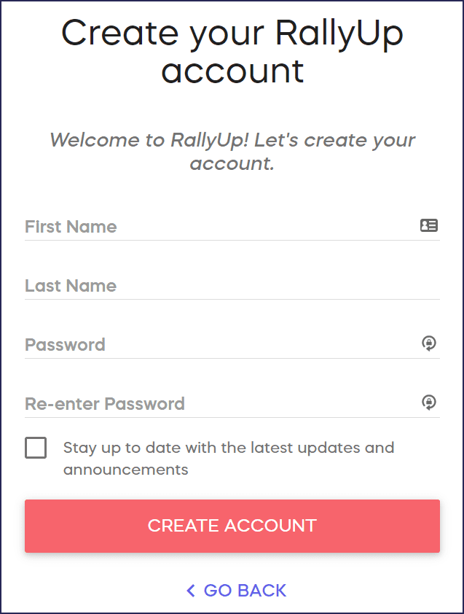Click the word "account" in the page heading
This screenshot has height=614, width=464.
coord(232,71)
